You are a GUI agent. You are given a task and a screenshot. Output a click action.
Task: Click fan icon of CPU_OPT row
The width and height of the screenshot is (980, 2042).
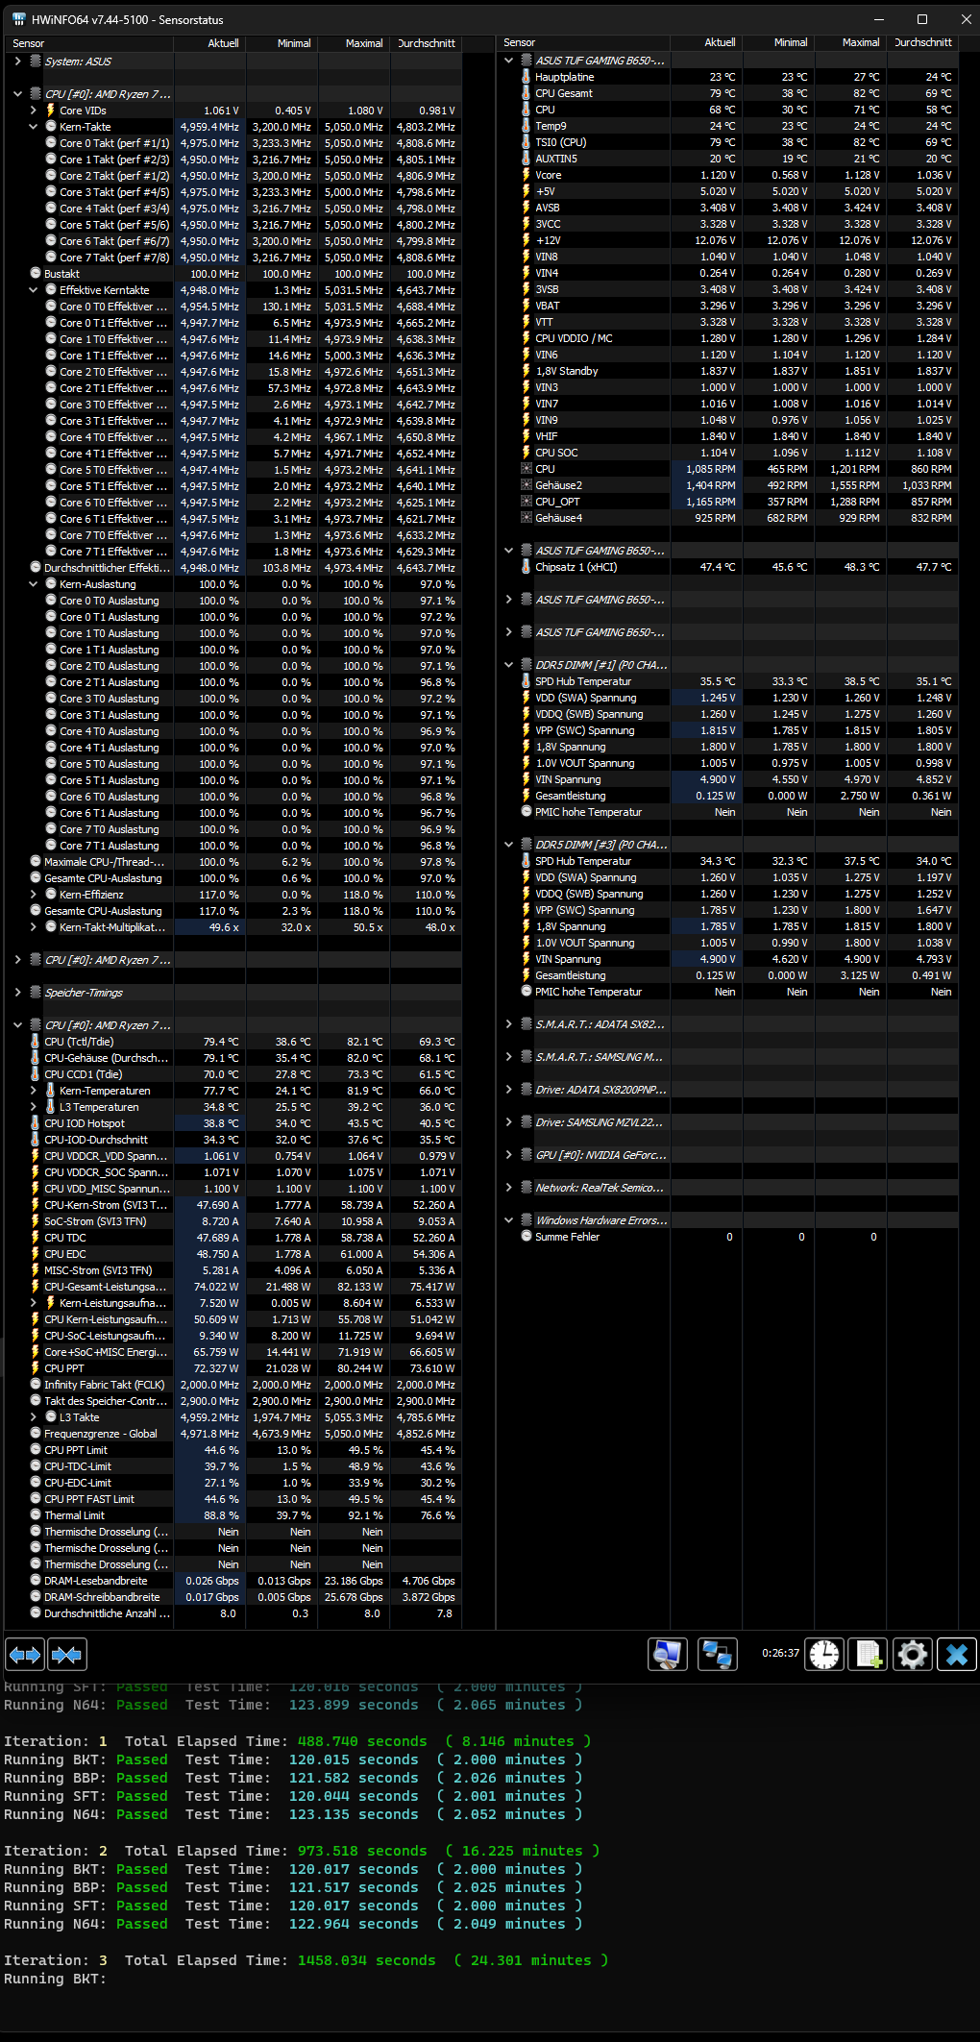point(527,502)
